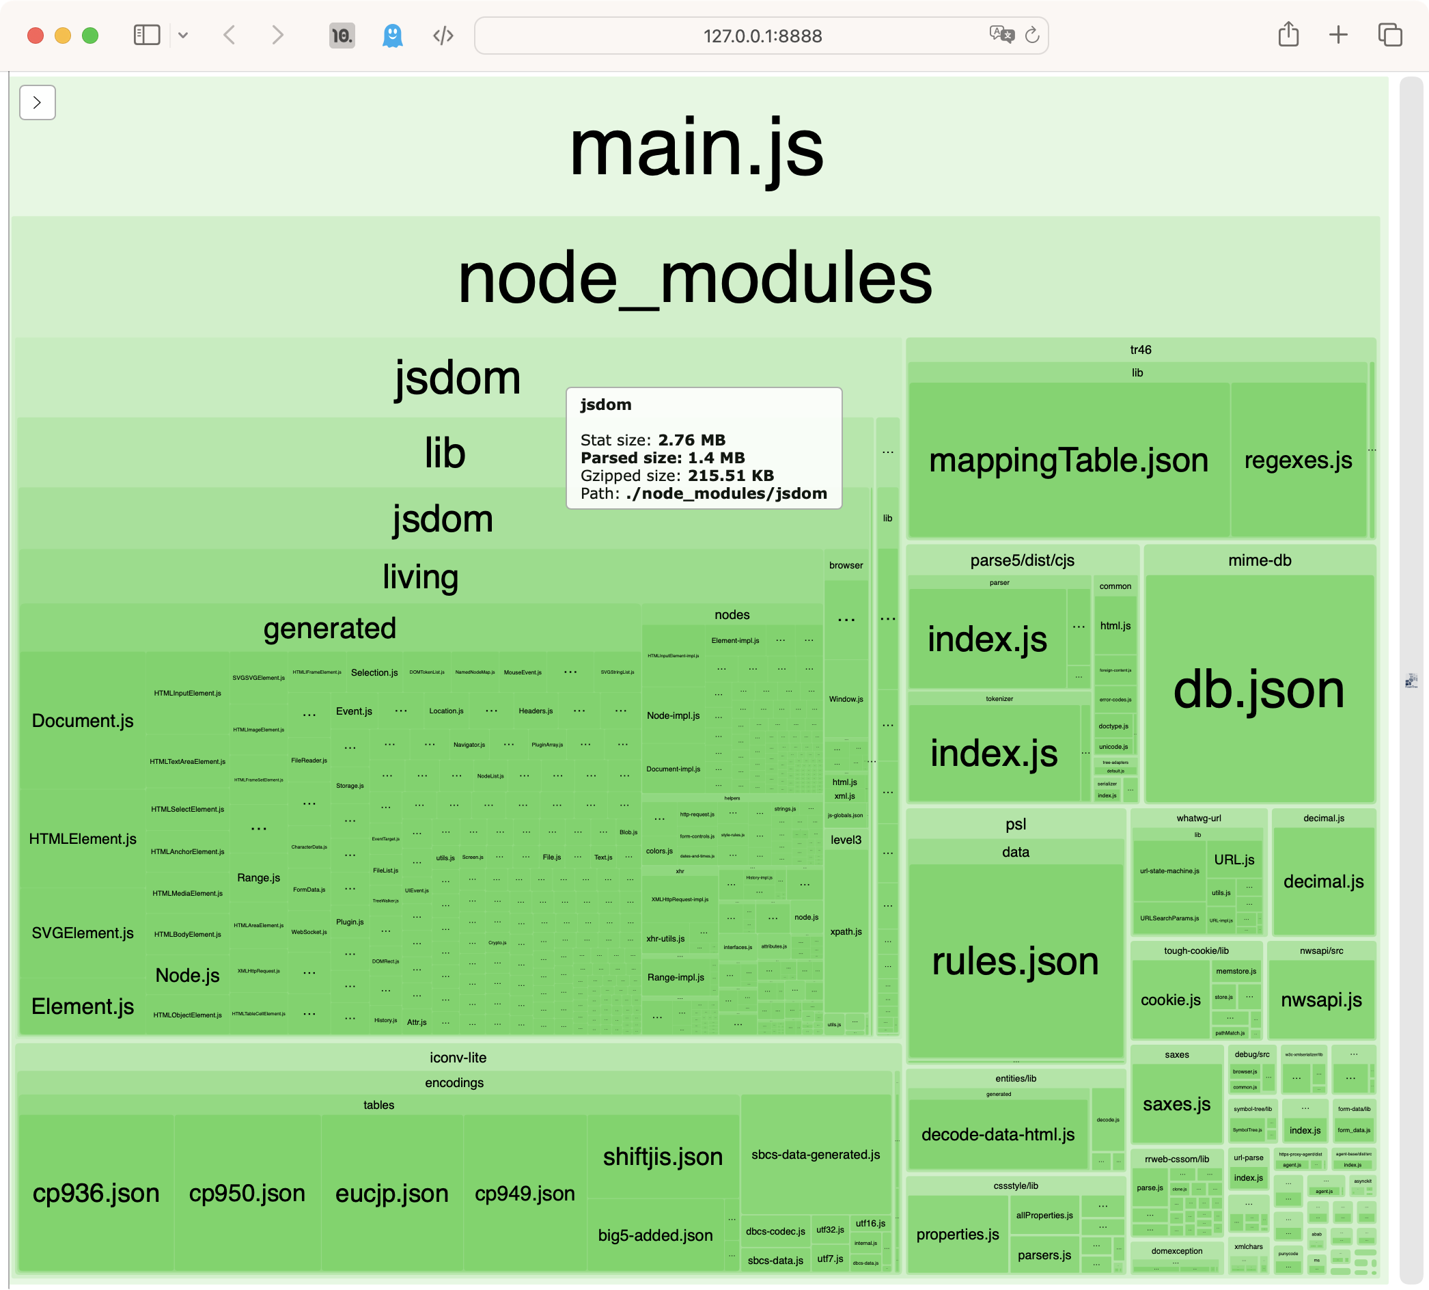Viewport: 1429px width, 1290px height.
Task: Click the cp936.json tile in iconv-lite
Action: pos(96,1194)
